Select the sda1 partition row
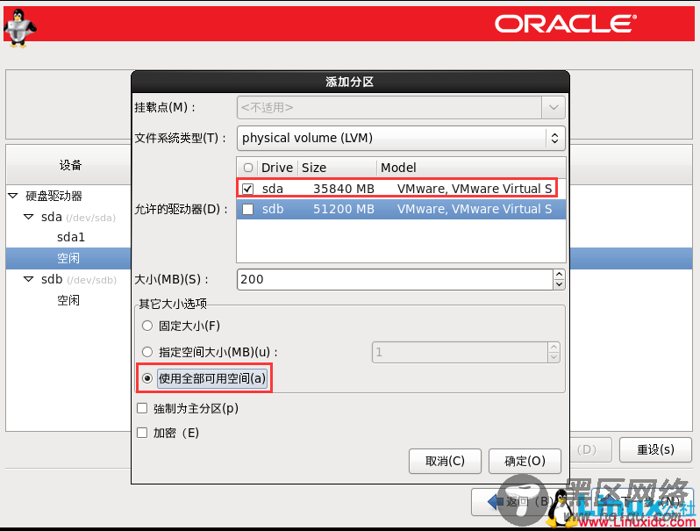 [x=68, y=238]
